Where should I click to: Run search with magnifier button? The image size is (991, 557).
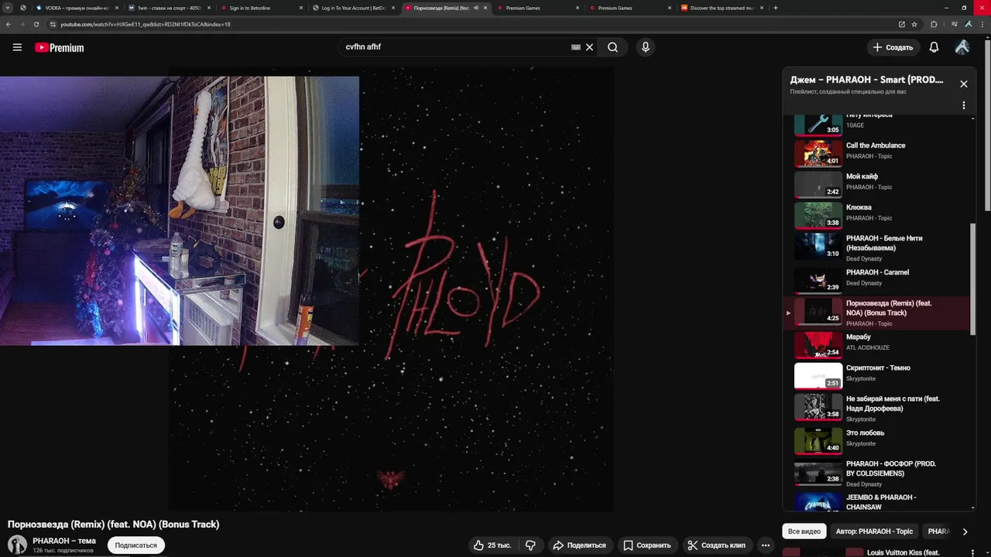pyautogui.click(x=612, y=47)
